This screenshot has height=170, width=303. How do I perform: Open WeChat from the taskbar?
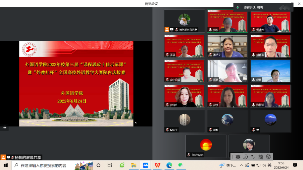click(181, 165)
